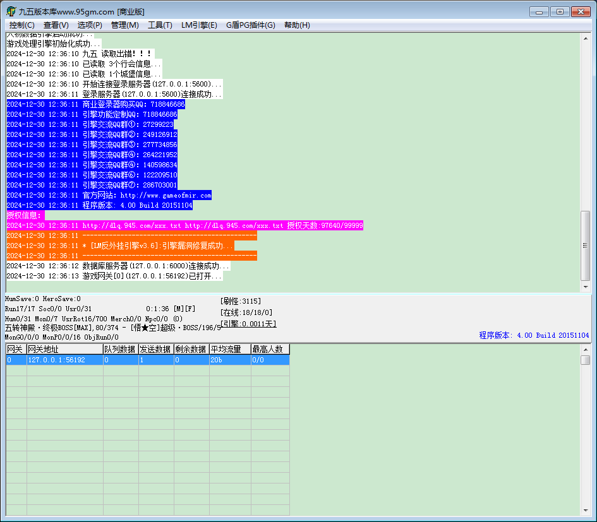Image resolution: width=597 pixels, height=522 pixels.
Task: Open the 管理(M) menu
Action: pos(124,25)
